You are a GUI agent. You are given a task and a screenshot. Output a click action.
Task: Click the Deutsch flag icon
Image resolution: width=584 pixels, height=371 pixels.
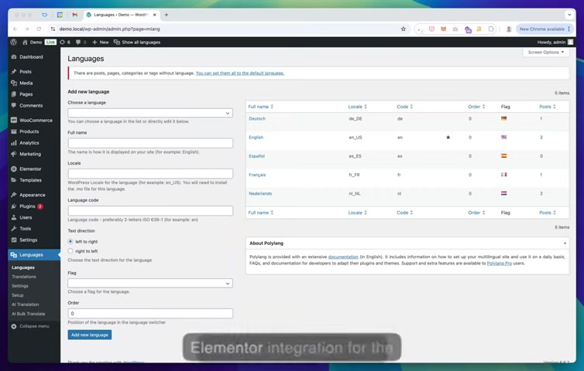coord(503,118)
